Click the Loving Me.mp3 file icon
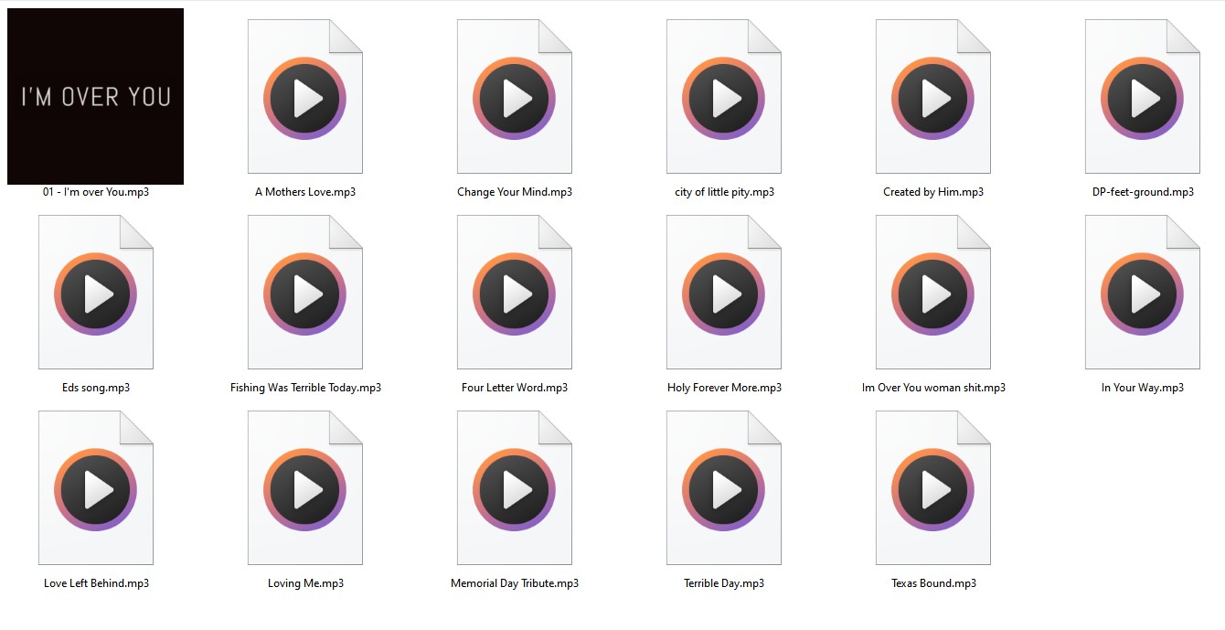The height and width of the screenshot is (630, 1225). click(x=305, y=488)
